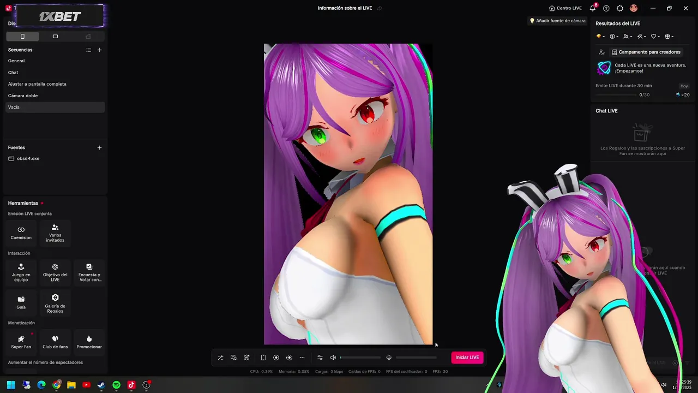Open the Guía tool

coord(21,303)
